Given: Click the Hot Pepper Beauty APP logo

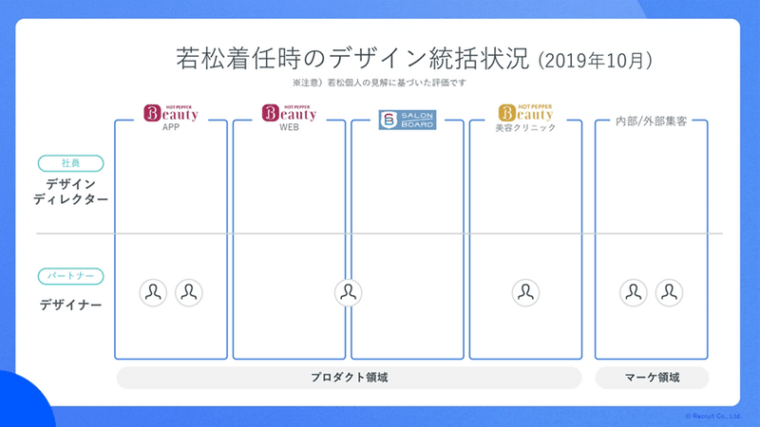Looking at the screenshot, I should pyautogui.click(x=171, y=113).
